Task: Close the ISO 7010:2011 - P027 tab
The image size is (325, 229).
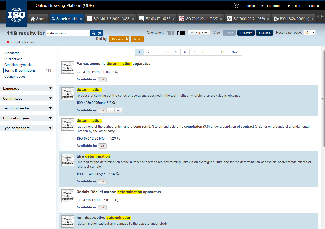Action: 221,19
